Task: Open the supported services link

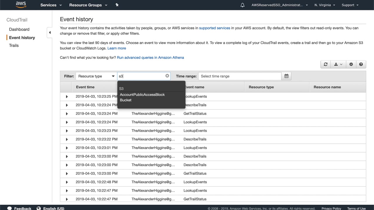Action: point(214,28)
